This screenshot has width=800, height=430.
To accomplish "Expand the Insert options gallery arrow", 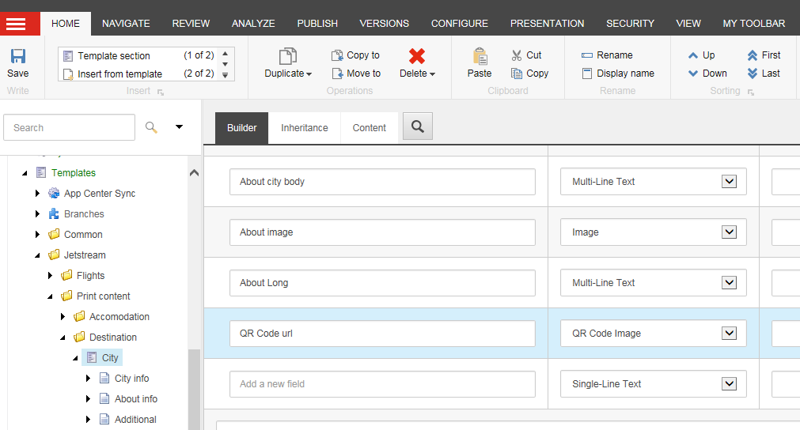I will (225, 75).
